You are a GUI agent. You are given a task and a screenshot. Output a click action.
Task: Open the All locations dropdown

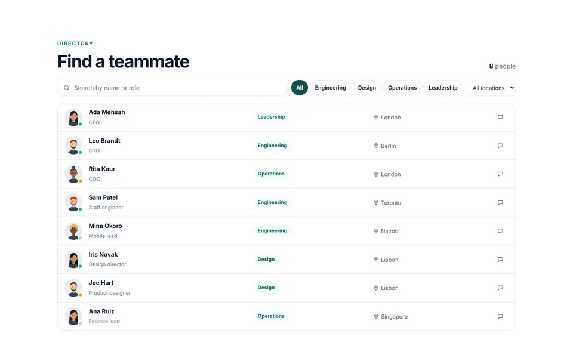[x=491, y=88]
